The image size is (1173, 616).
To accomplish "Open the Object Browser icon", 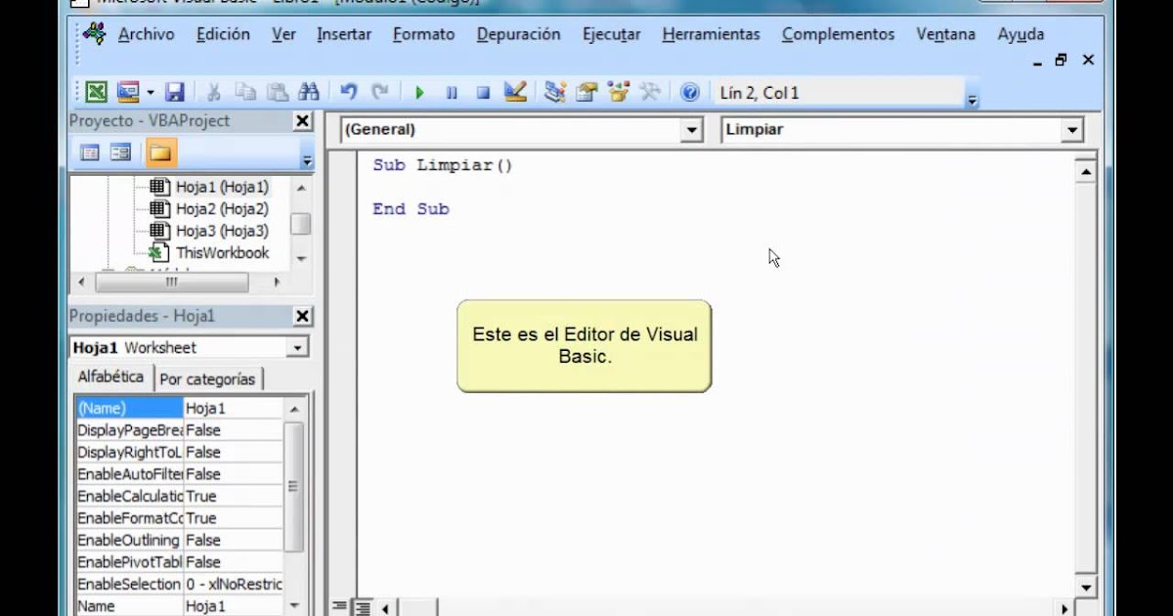I will pos(617,91).
